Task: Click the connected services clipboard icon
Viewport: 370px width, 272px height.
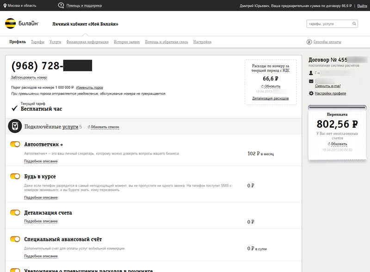Action: [x=15, y=126]
